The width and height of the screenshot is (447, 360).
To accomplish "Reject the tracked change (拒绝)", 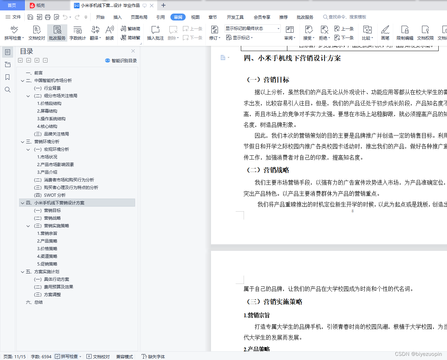I will click(x=324, y=33).
